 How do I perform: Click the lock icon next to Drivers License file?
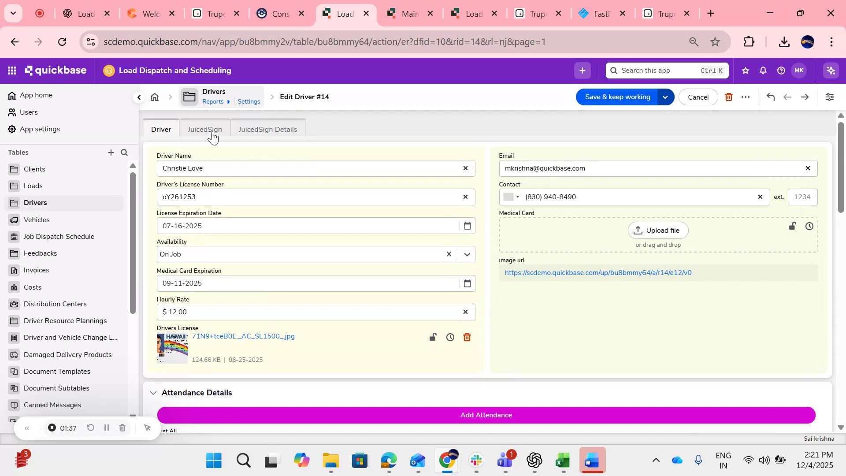point(433,337)
